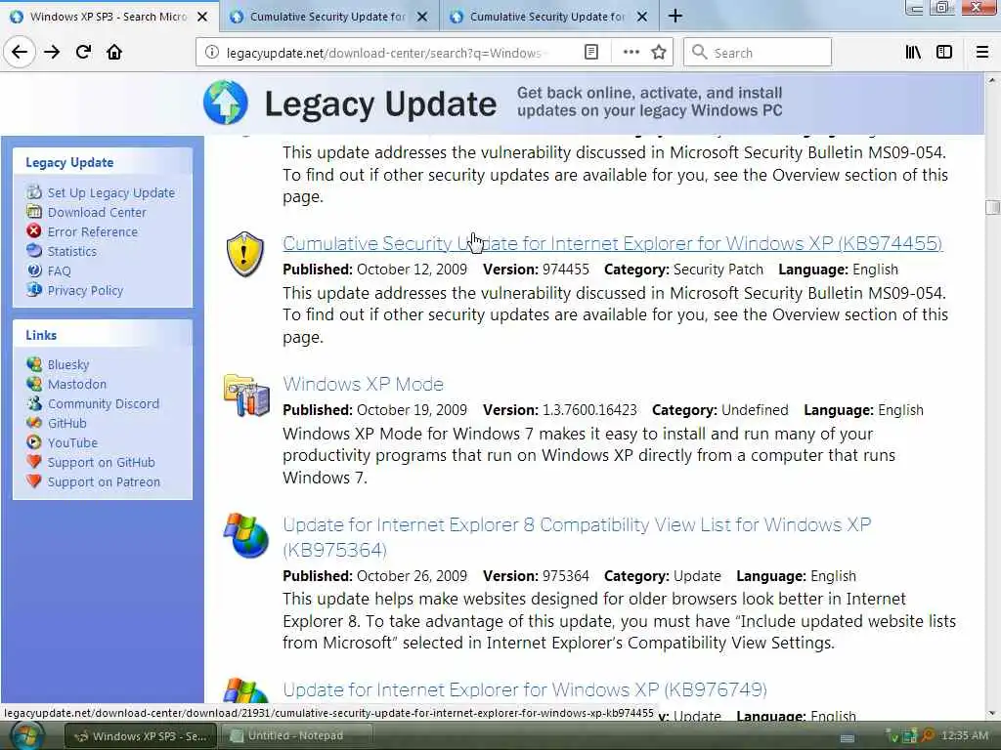Open Download Center sidebar link
The height and width of the screenshot is (750, 1001).
click(x=97, y=212)
